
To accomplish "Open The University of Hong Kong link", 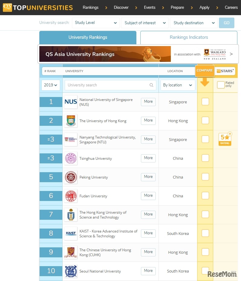I will coord(103,121).
